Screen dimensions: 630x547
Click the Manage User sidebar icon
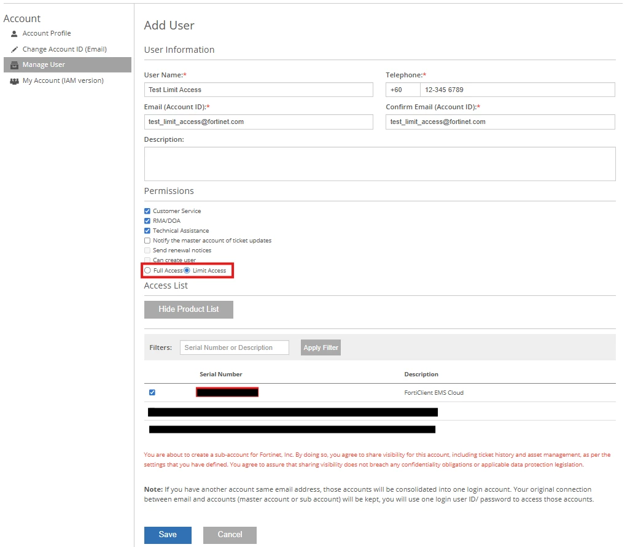pyautogui.click(x=14, y=65)
